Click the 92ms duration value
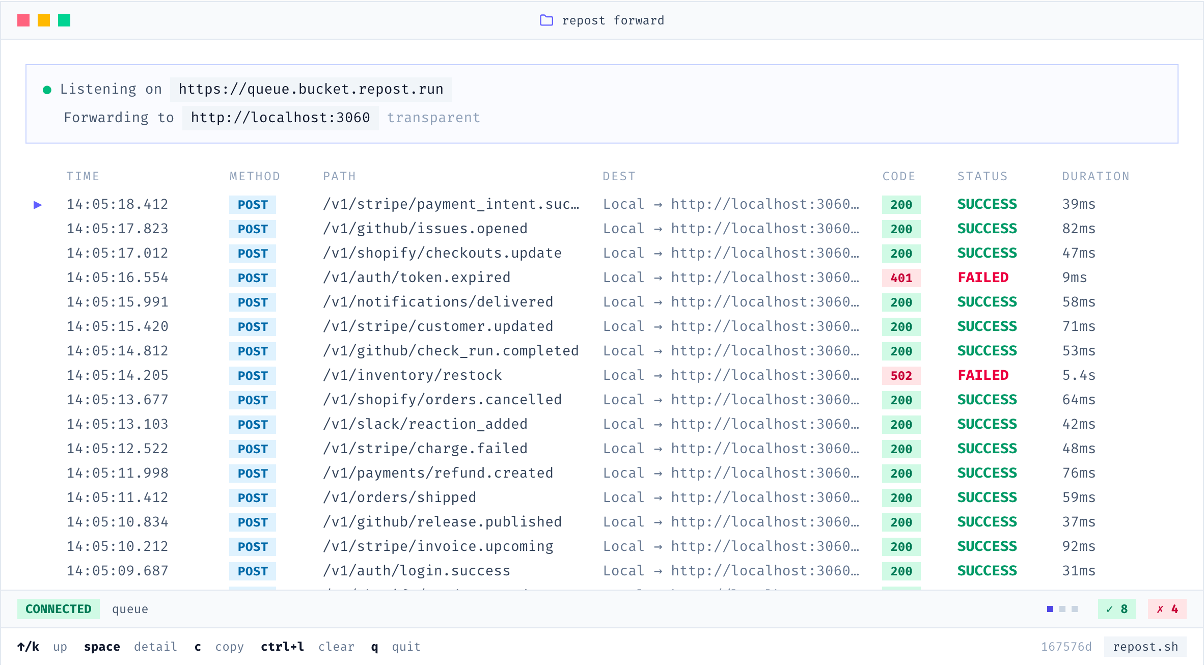This screenshot has width=1204, height=666. [x=1079, y=546]
